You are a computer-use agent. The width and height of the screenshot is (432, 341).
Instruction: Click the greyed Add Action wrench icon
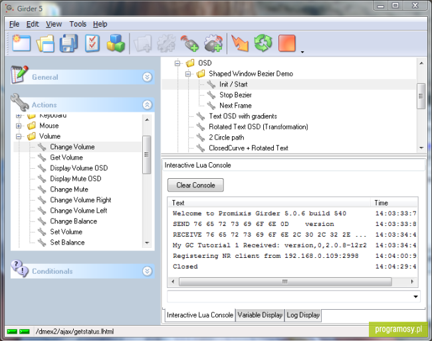(166, 43)
